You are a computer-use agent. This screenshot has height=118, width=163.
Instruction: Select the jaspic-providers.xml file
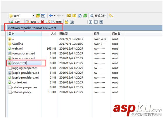26,78
